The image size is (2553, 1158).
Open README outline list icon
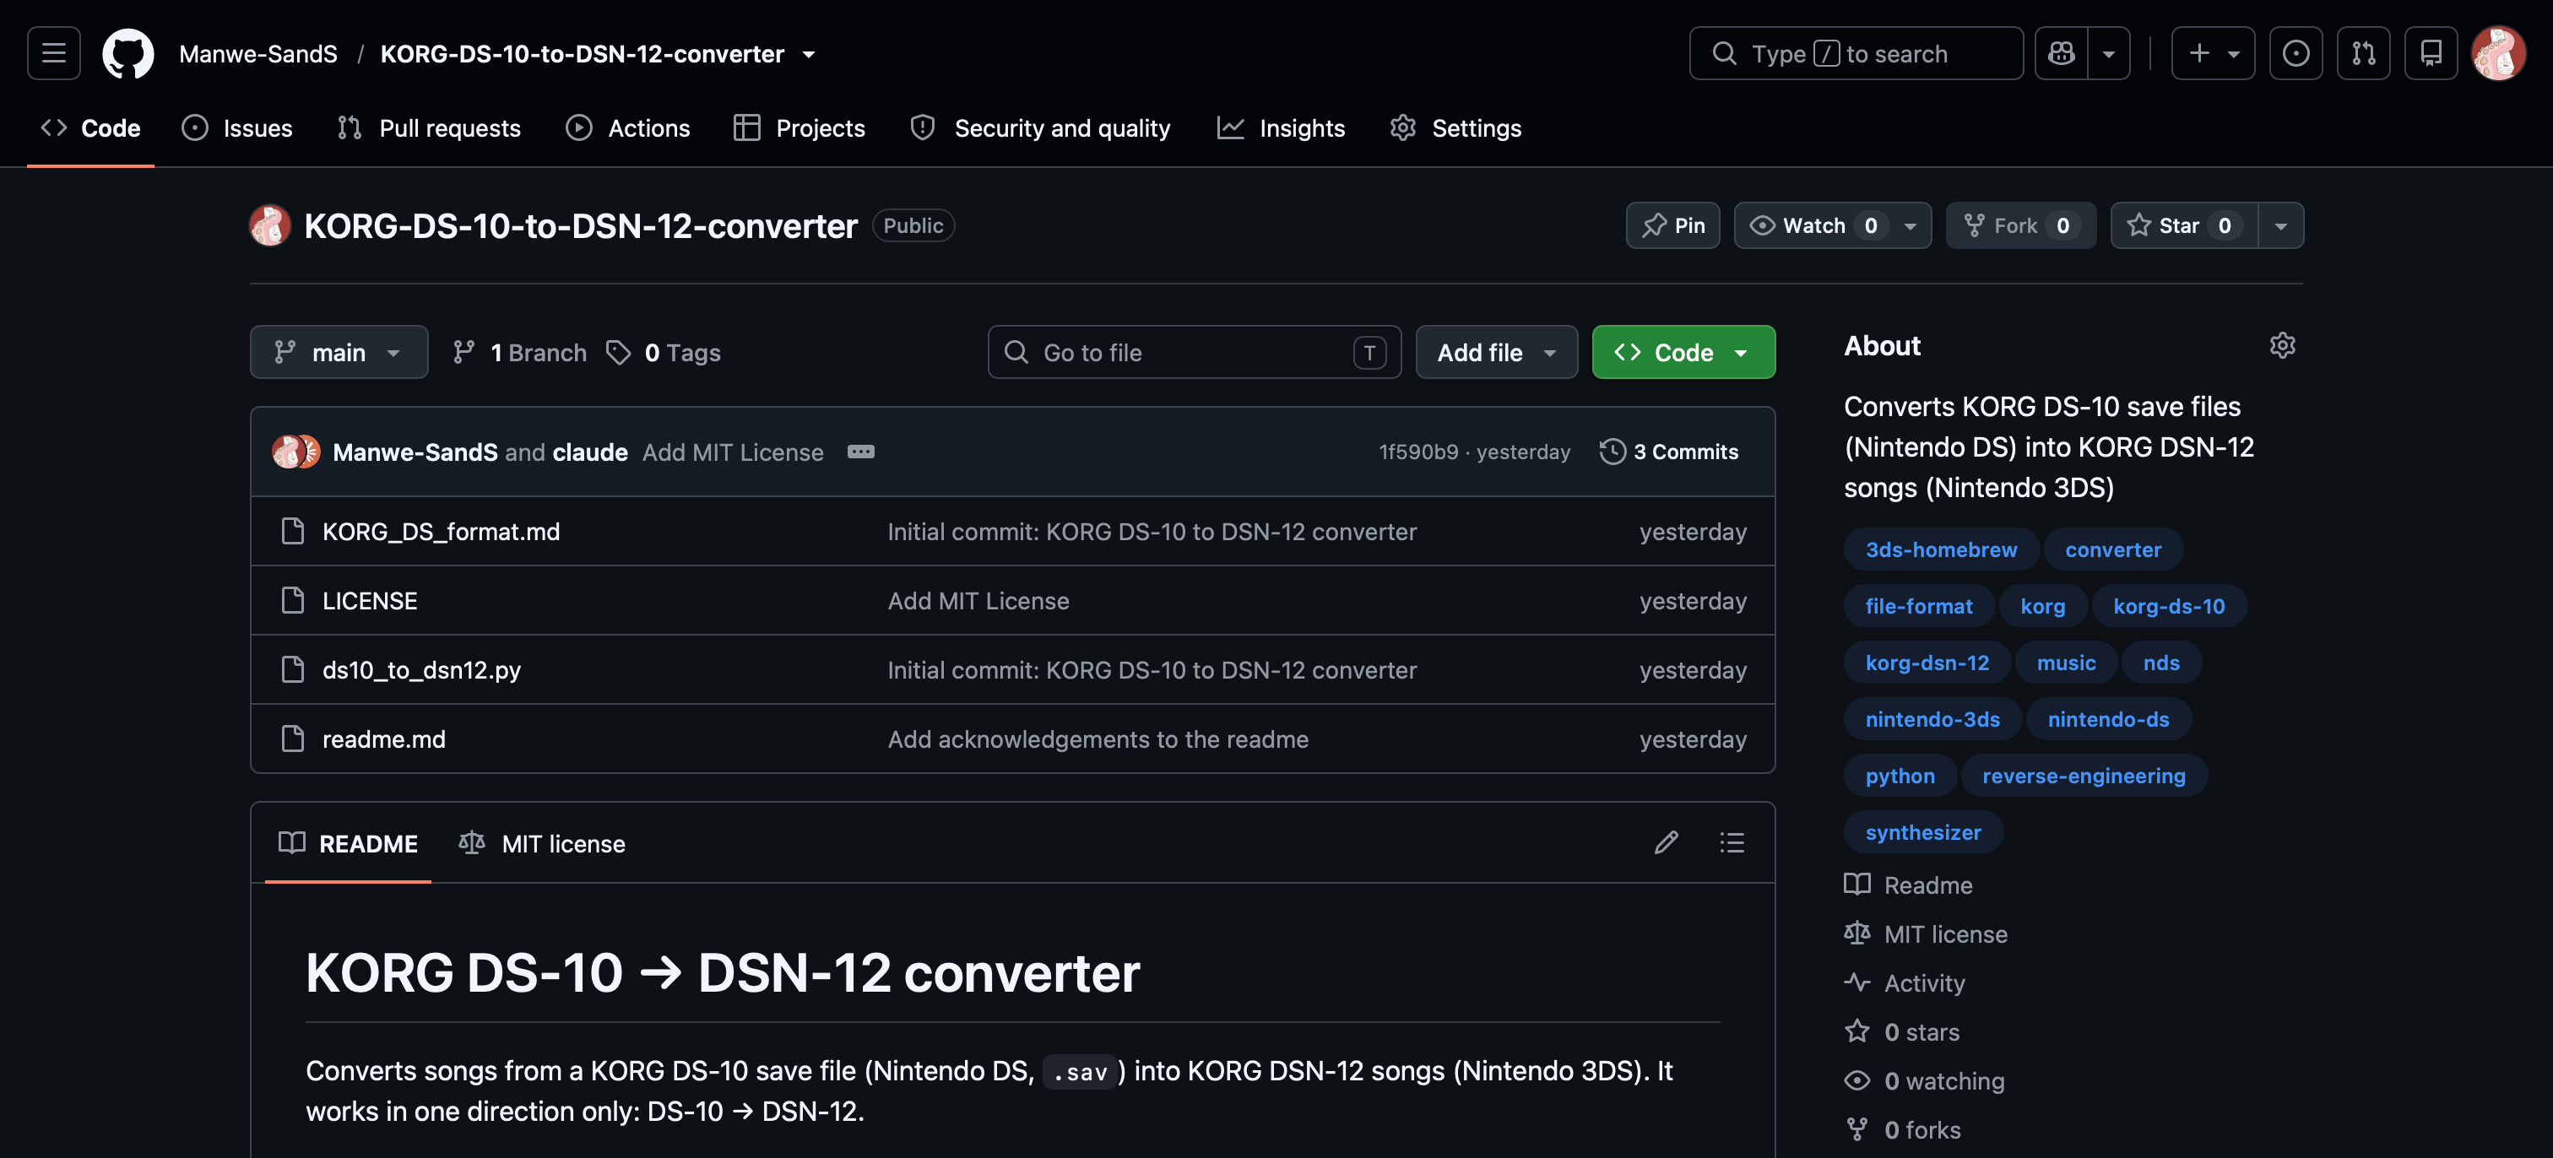click(1732, 843)
